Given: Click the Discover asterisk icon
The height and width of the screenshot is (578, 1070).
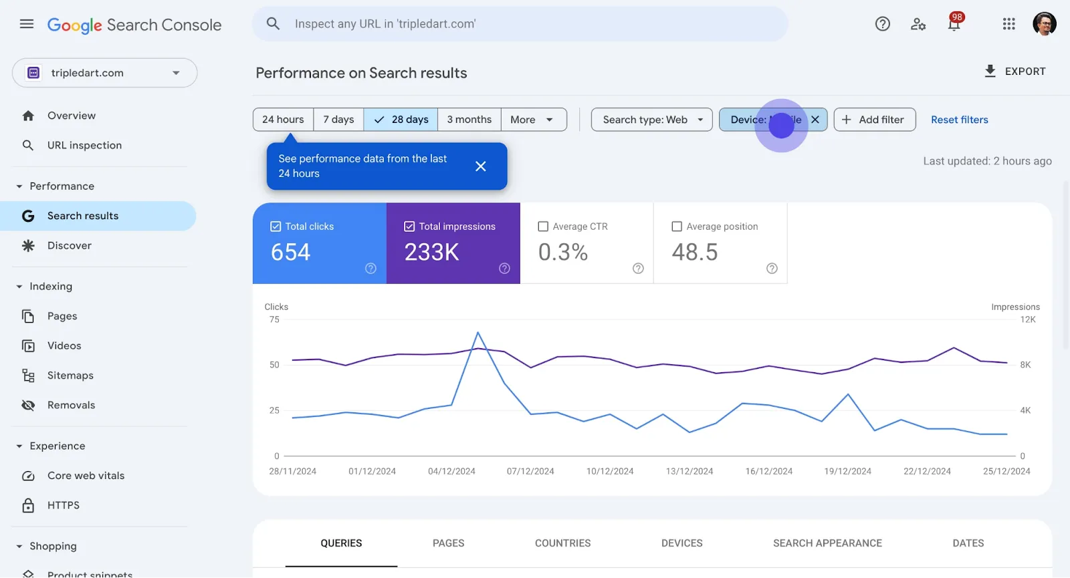Looking at the screenshot, I should tap(28, 246).
